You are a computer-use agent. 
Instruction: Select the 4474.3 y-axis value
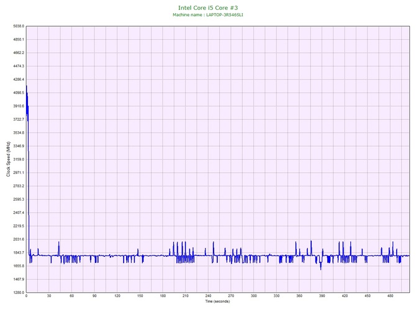click(19, 66)
